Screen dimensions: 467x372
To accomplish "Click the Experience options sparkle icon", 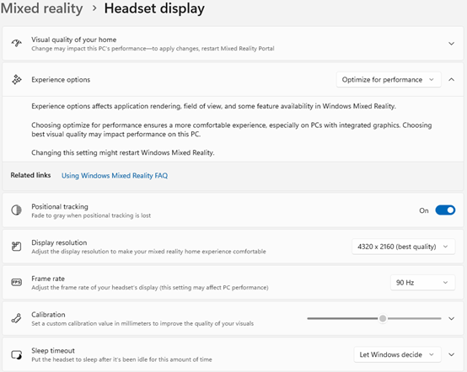I will pyautogui.click(x=17, y=79).
